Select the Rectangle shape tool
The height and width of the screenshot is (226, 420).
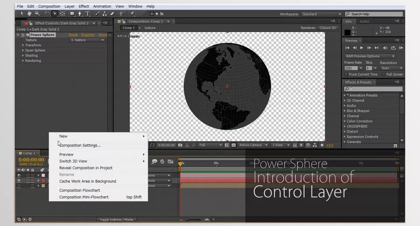coord(72,14)
